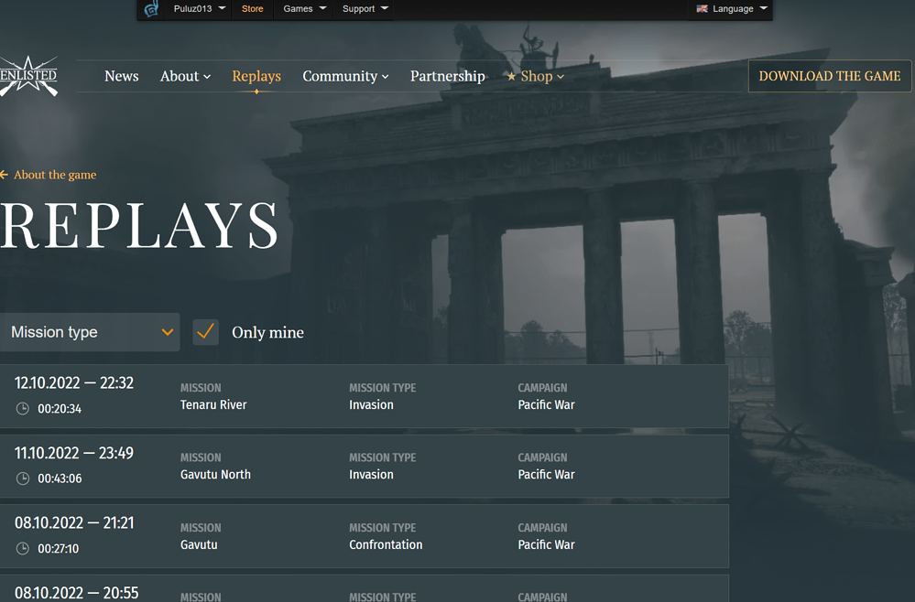
Task: Expand the Community navigation menu
Action: pyautogui.click(x=345, y=76)
